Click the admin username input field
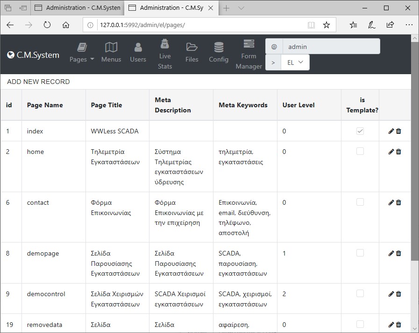419x333 pixels. pyautogui.click(x=331, y=47)
